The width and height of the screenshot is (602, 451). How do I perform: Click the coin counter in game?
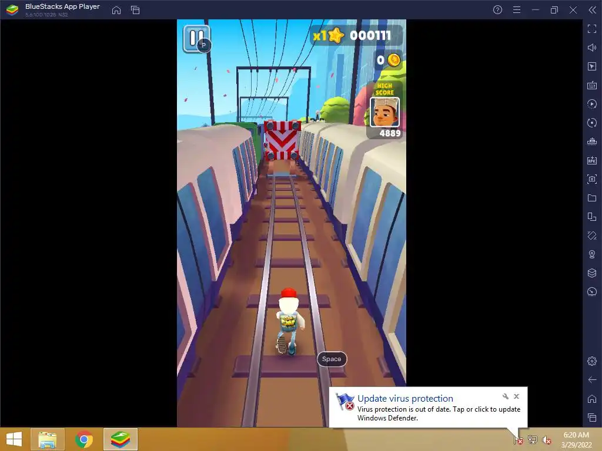click(389, 60)
